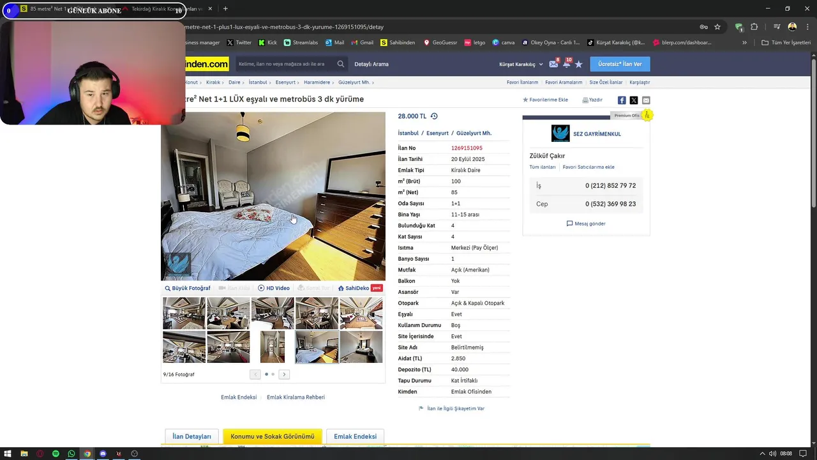This screenshot has height=460, width=817.
Task: Go to next photo thumbnails page
Action: coord(284,374)
